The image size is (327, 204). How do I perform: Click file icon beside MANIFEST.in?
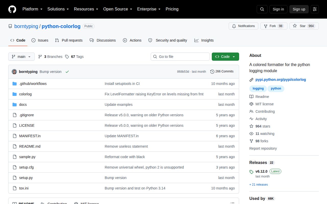tap(15, 136)
